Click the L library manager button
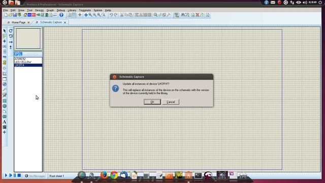This screenshot has width=325, height=183. pyautogui.click(x=20, y=54)
